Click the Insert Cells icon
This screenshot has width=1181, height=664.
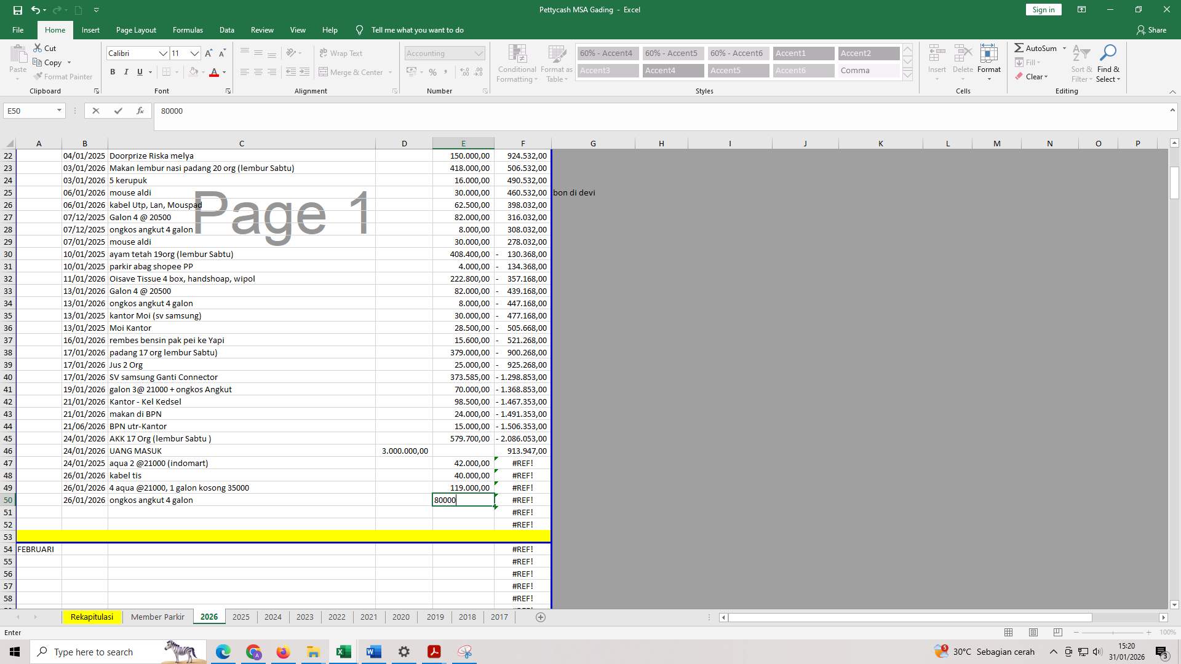[x=936, y=53]
